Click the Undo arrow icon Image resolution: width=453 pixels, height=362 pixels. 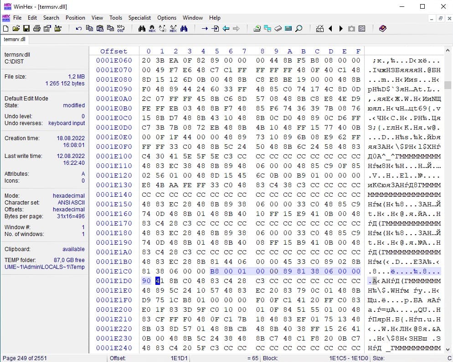point(78,28)
